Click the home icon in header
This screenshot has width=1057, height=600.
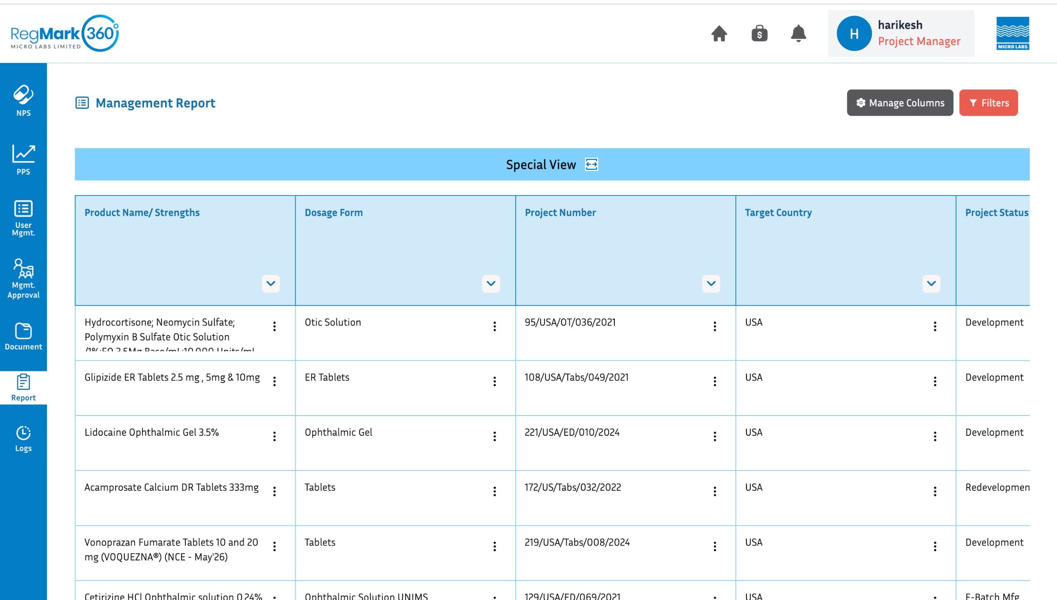pyautogui.click(x=719, y=33)
